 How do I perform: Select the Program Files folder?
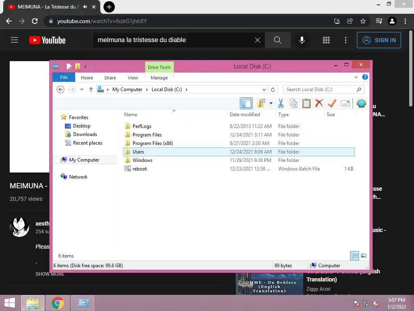(239, 134)
